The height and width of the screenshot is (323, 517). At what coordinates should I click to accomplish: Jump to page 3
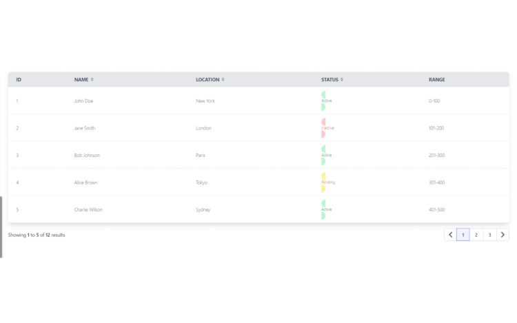[x=489, y=235]
